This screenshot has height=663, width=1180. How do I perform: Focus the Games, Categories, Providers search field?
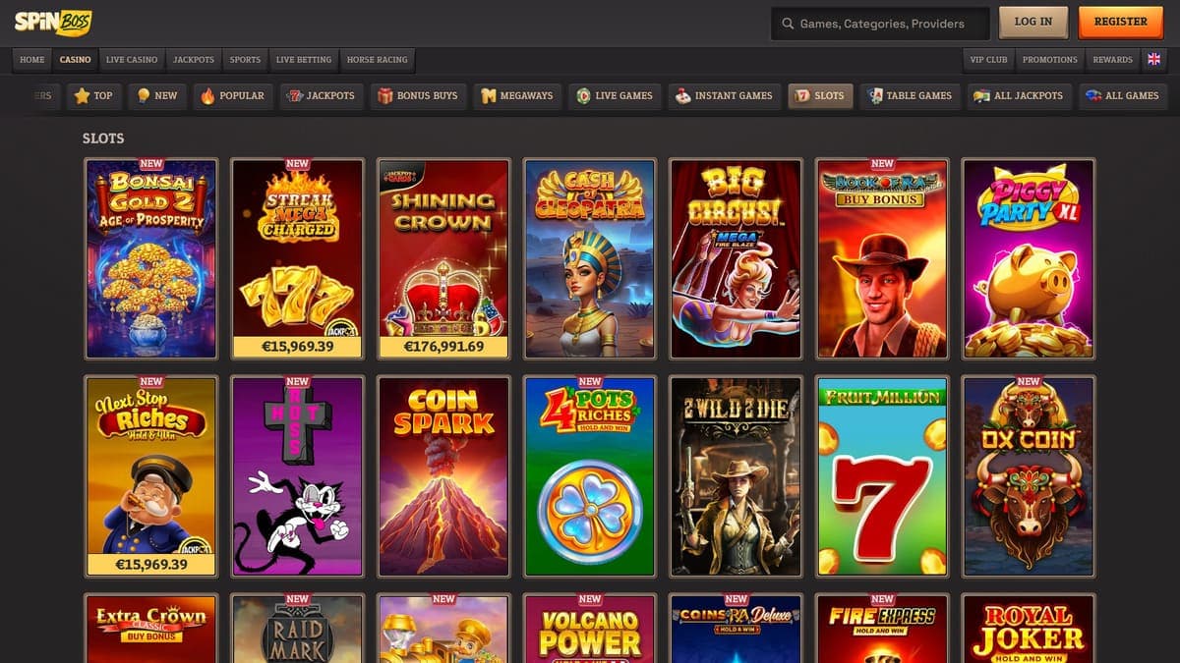pos(880,24)
